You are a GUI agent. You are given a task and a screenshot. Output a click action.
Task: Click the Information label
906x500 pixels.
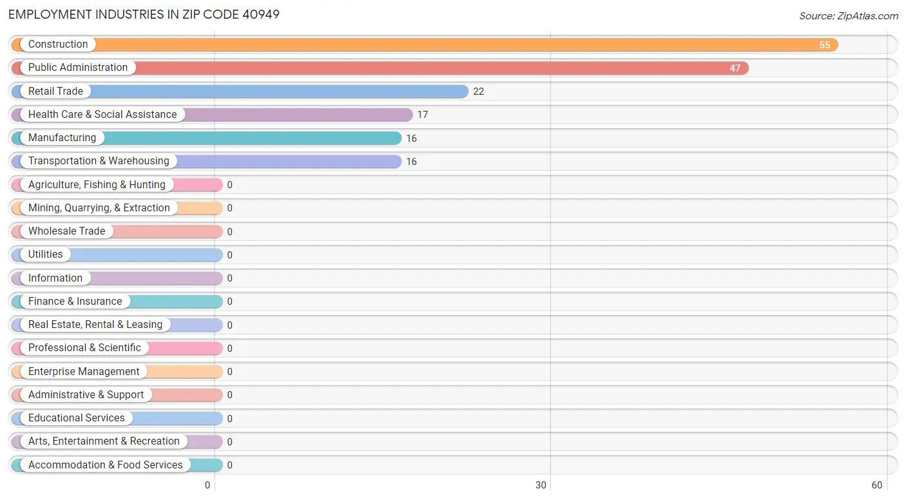[x=55, y=278]
